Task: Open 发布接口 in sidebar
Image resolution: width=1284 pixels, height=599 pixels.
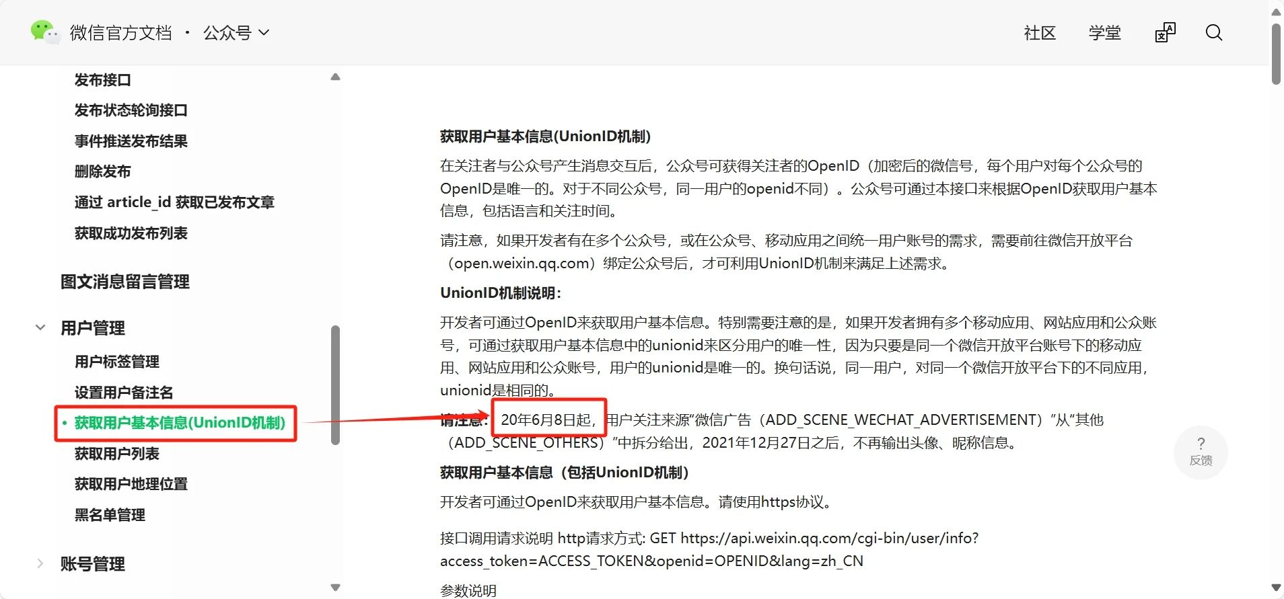Action: [x=102, y=79]
